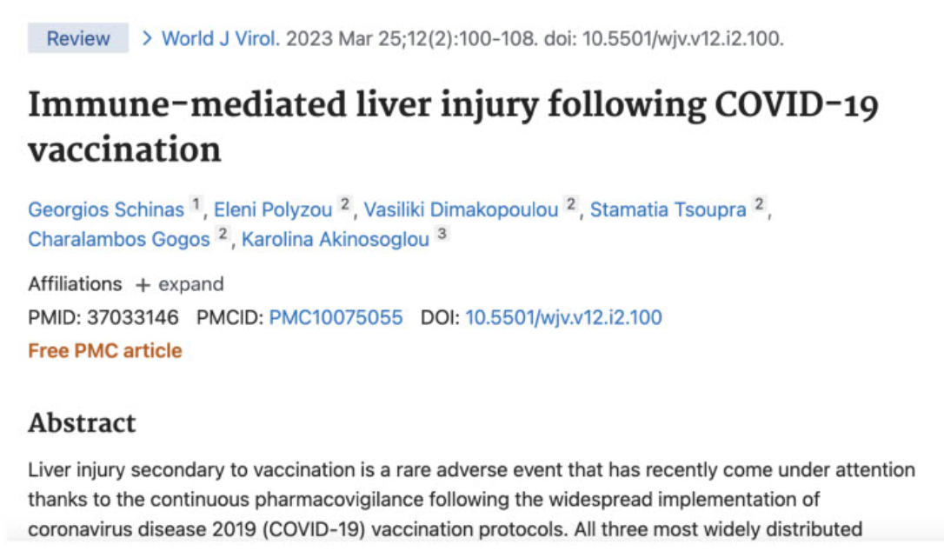Viewport: 944px width, 551px height.
Task: Open author Eleni Polyzou
Action: pyautogui.click(x=273, y=209)
